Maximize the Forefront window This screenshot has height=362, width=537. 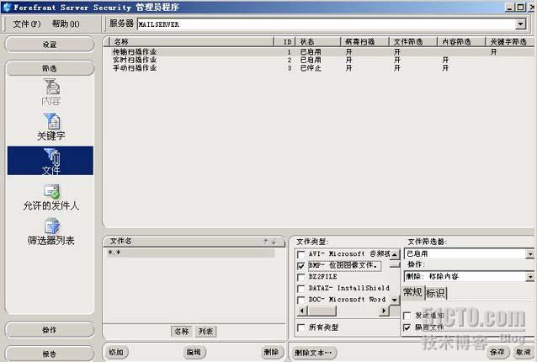[520, 7]
